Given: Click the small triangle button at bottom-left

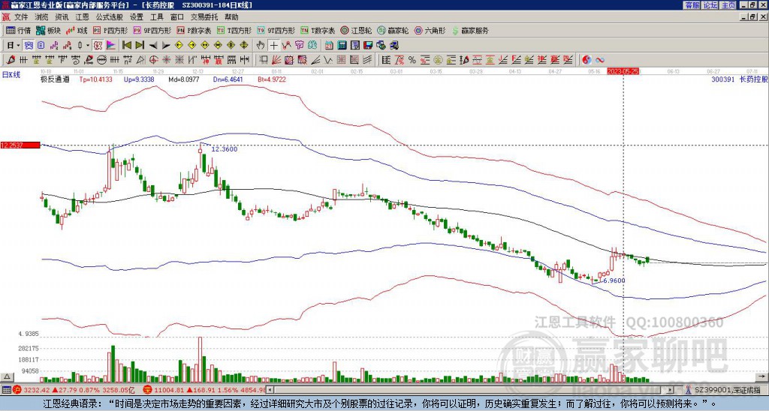Looking at the screenshot, I should [x=7, y=376].
